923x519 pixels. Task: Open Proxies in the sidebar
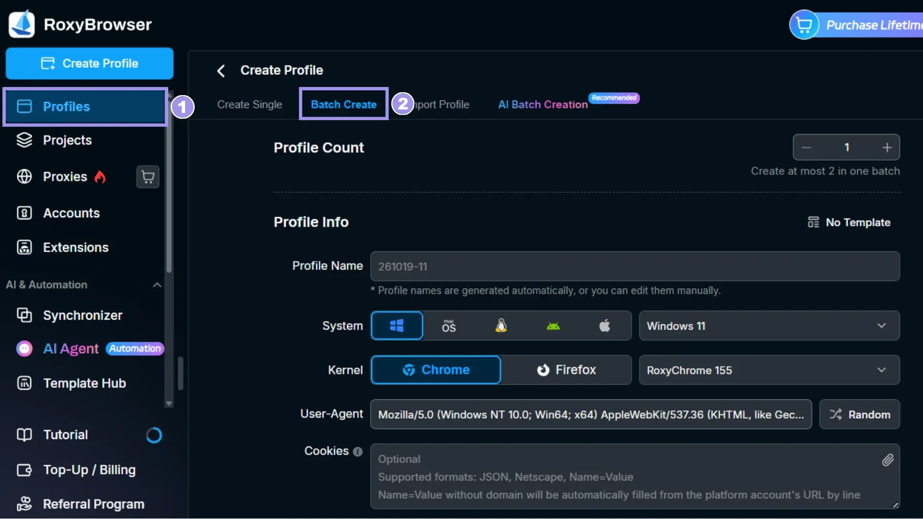[65, 177]
